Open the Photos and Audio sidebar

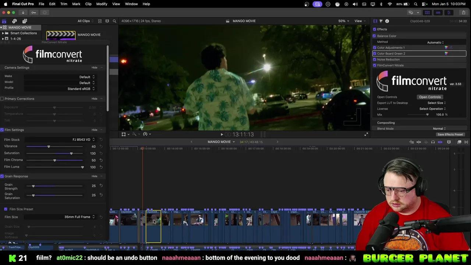14,21
